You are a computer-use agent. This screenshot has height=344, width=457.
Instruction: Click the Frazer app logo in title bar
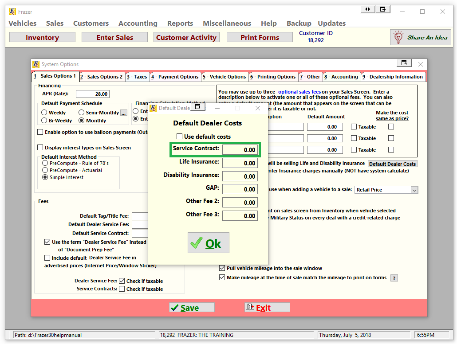coord(12,12)
